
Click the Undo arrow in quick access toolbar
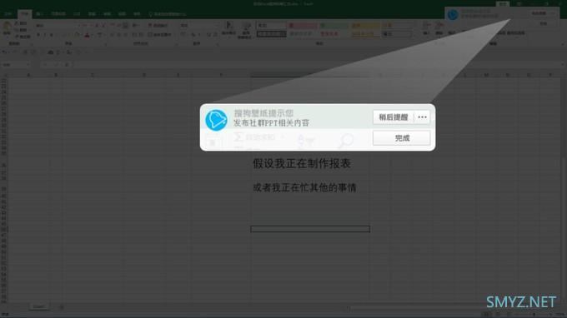(x=4, y=52)
